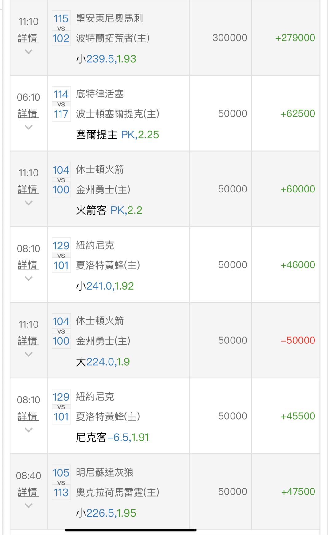Expand chevron under the 08:40 Timberwolves game
Image resolution: width=332 pixels, height=535 pixels.
pos(28,505)
